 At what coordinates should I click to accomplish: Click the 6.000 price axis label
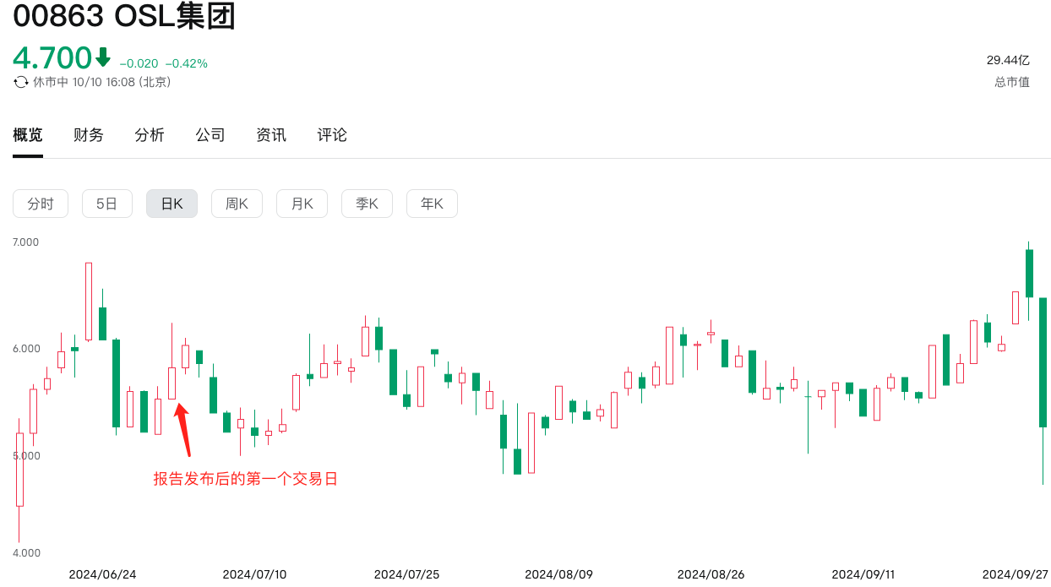point(26,349)
